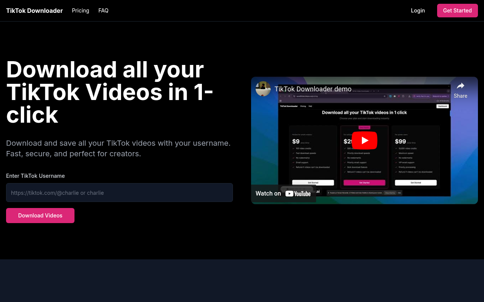Open the video channel avatar
The width and height of the screenshot is (484, 302).
pos(263,89)
